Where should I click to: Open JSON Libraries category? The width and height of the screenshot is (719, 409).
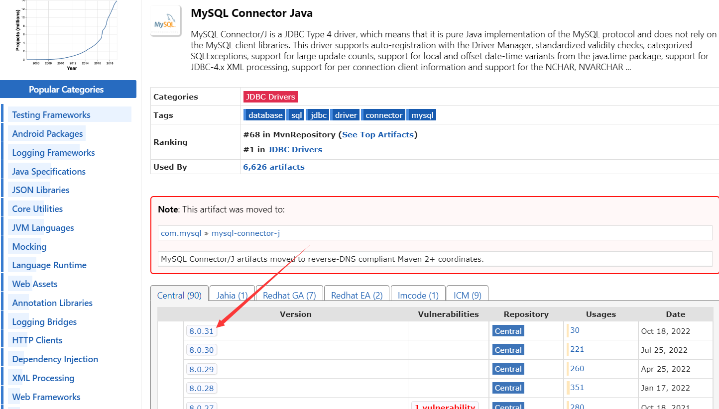pos(41,190)
